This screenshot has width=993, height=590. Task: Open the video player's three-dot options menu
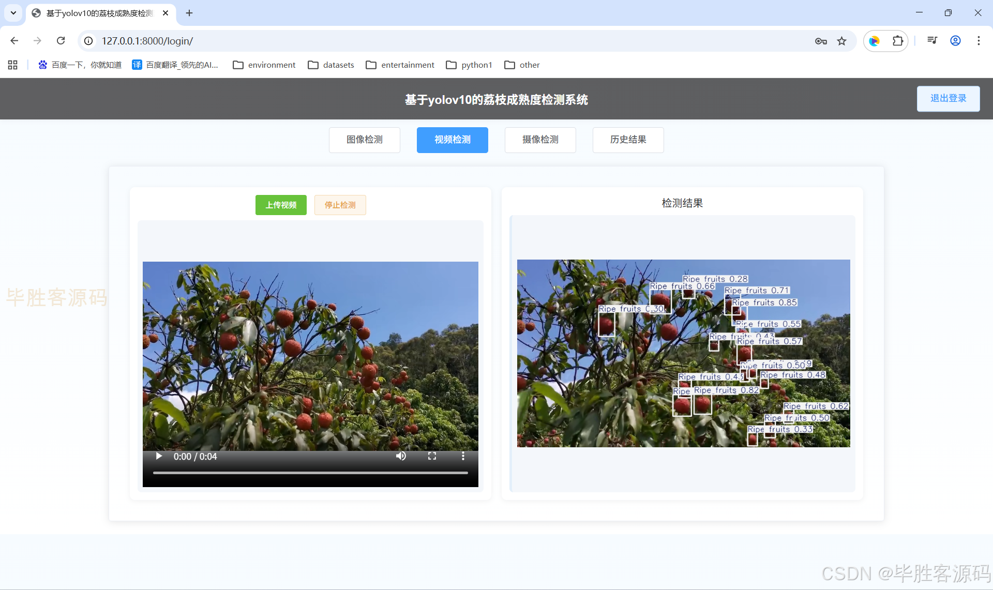[x=463, y=456]
